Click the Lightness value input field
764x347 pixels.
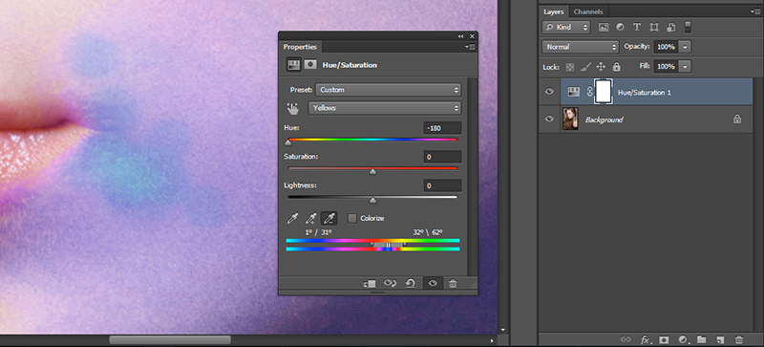(442, 185)
